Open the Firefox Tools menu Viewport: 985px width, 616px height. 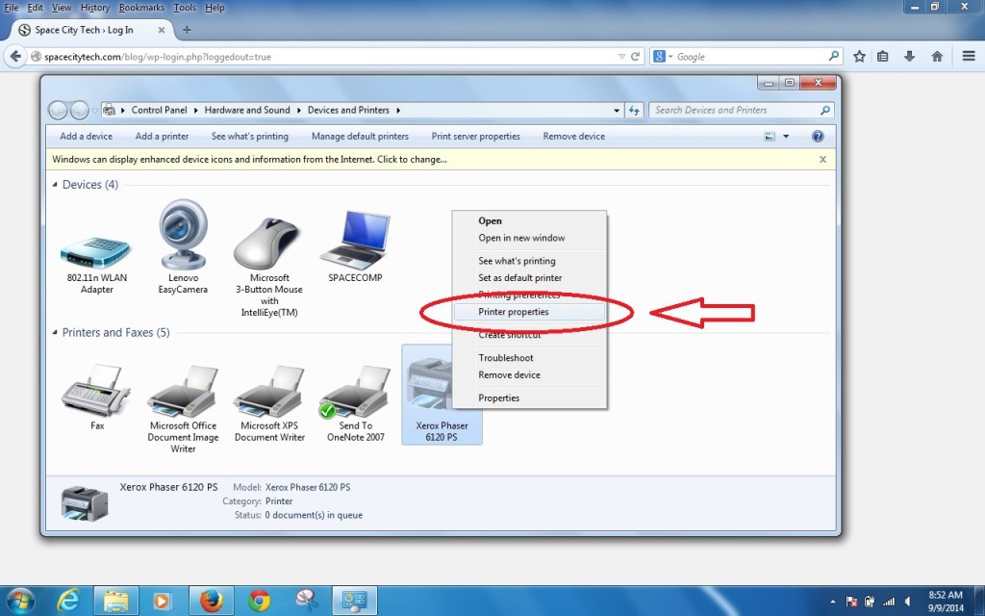pos(185,8)
